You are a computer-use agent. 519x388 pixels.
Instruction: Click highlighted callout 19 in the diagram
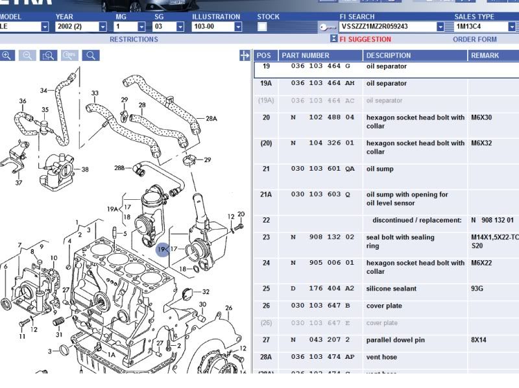click(x=162, y=249)
